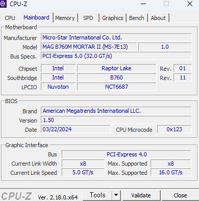Click Bus Specs PCI-Express 5.0 value
Screen dimensions: 199x201
(x=116, y=56)
